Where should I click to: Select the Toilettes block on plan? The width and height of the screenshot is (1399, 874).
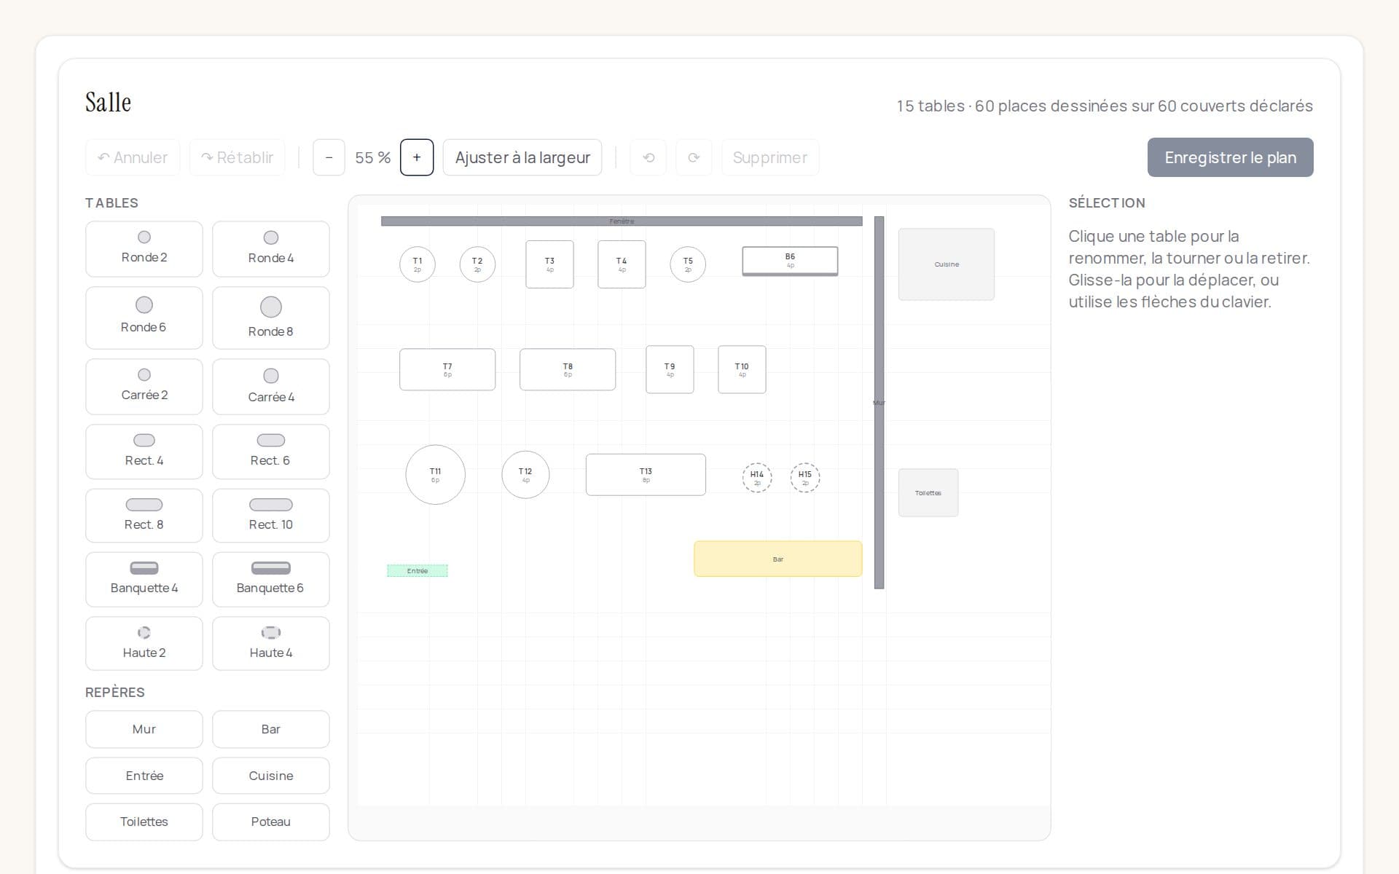(x=928, y=493)
